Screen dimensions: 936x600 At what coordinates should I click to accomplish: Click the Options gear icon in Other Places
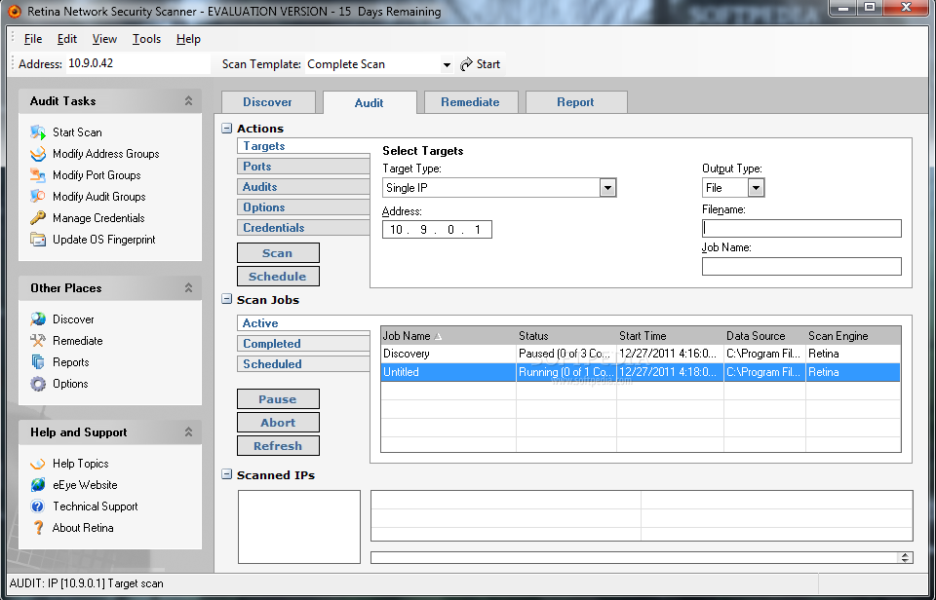click(x=38, y=384)
